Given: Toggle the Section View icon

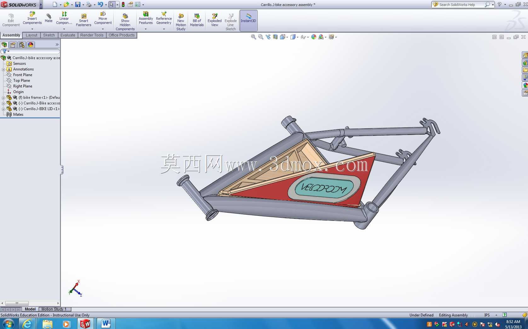Looking at the screenshot, I should pos(275,37).
